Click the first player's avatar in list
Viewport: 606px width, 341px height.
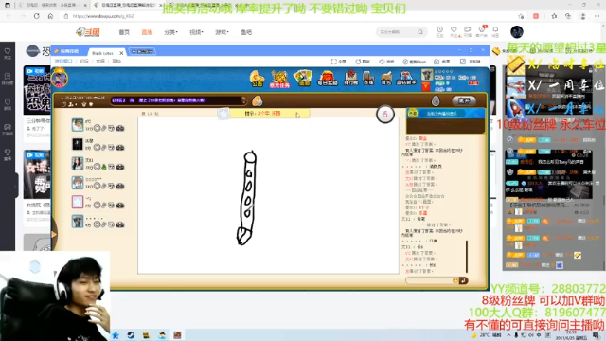[x=78, y=124]
